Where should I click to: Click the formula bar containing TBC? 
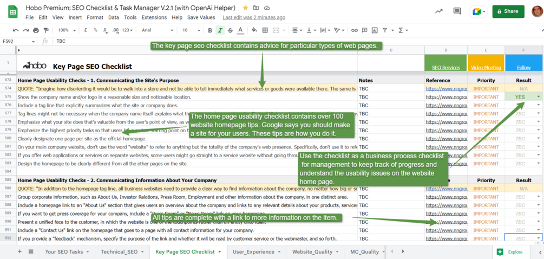[x=298, y=41]
